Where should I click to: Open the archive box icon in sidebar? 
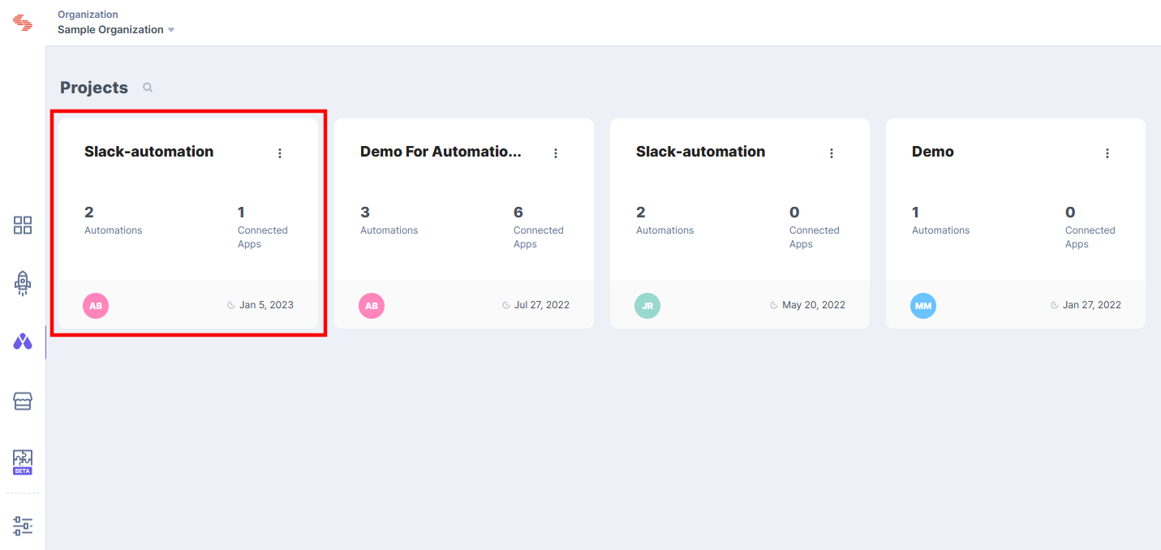tap(22, 401)
